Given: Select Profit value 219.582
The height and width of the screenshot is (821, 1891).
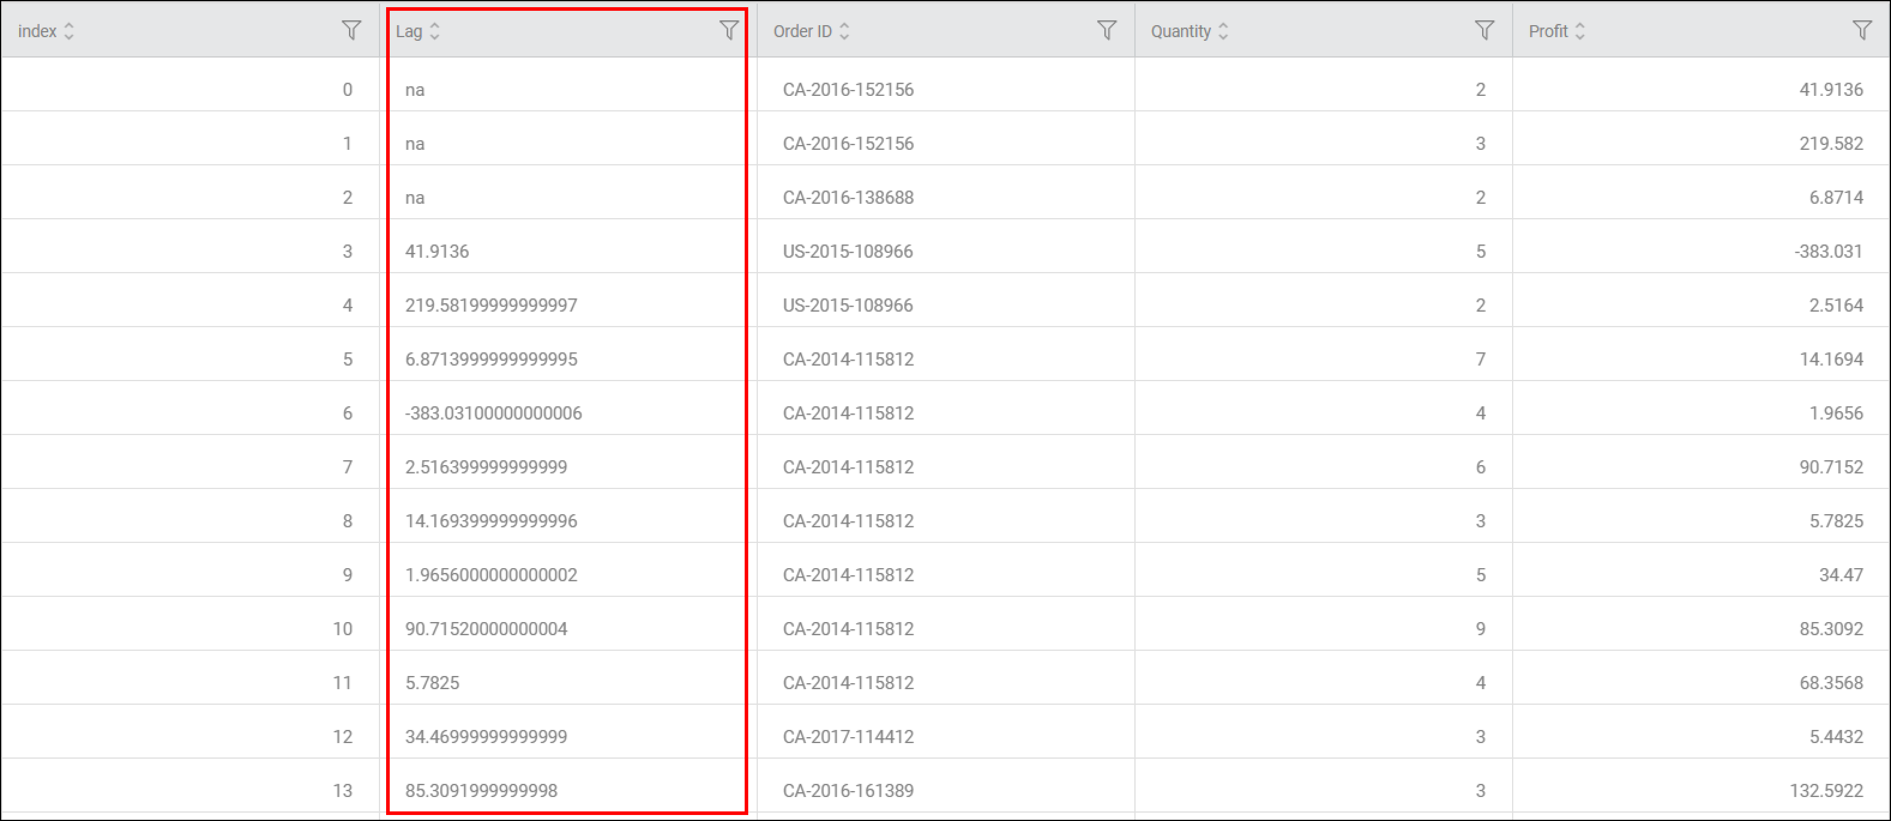Looking at the screenshot, I should click(1831, 143).
